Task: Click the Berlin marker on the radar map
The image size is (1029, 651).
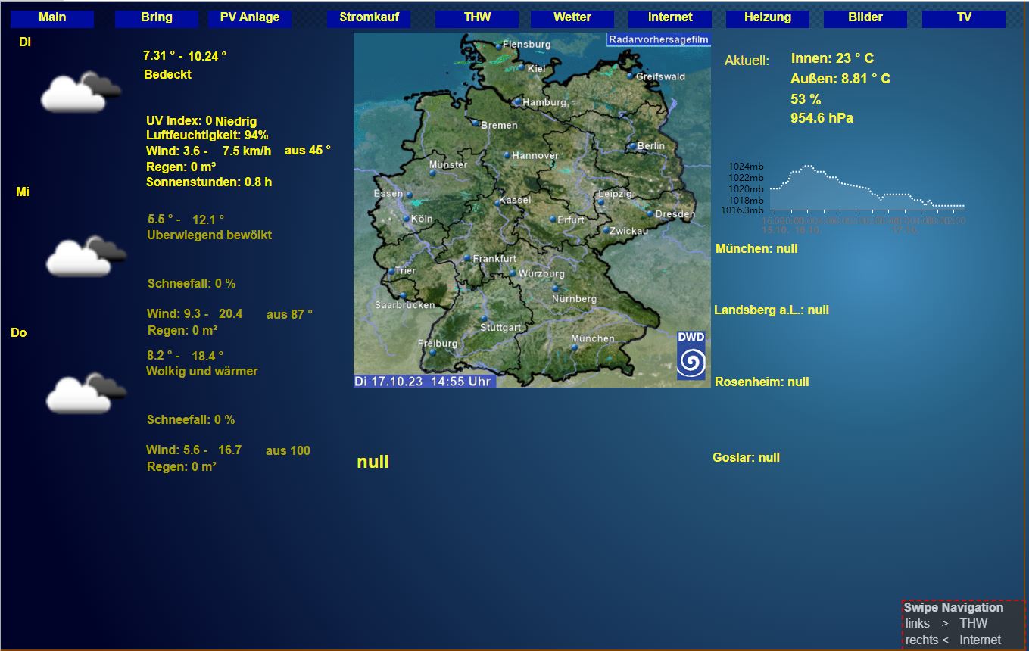Action: click(x=633, y=146)
